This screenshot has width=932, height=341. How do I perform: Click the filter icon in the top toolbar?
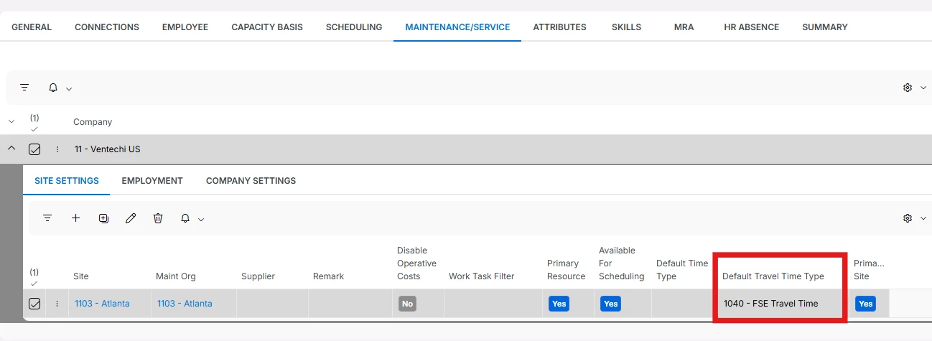tap(24, 88)
